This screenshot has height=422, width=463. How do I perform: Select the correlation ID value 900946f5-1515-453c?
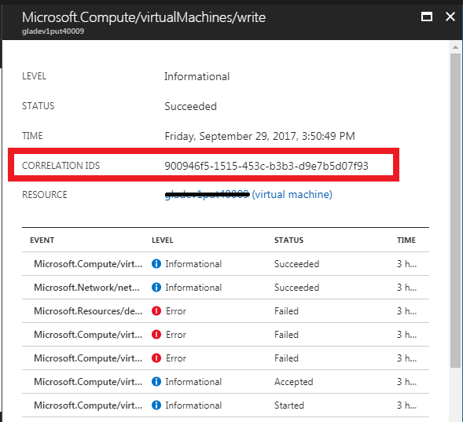click(266, 166)
